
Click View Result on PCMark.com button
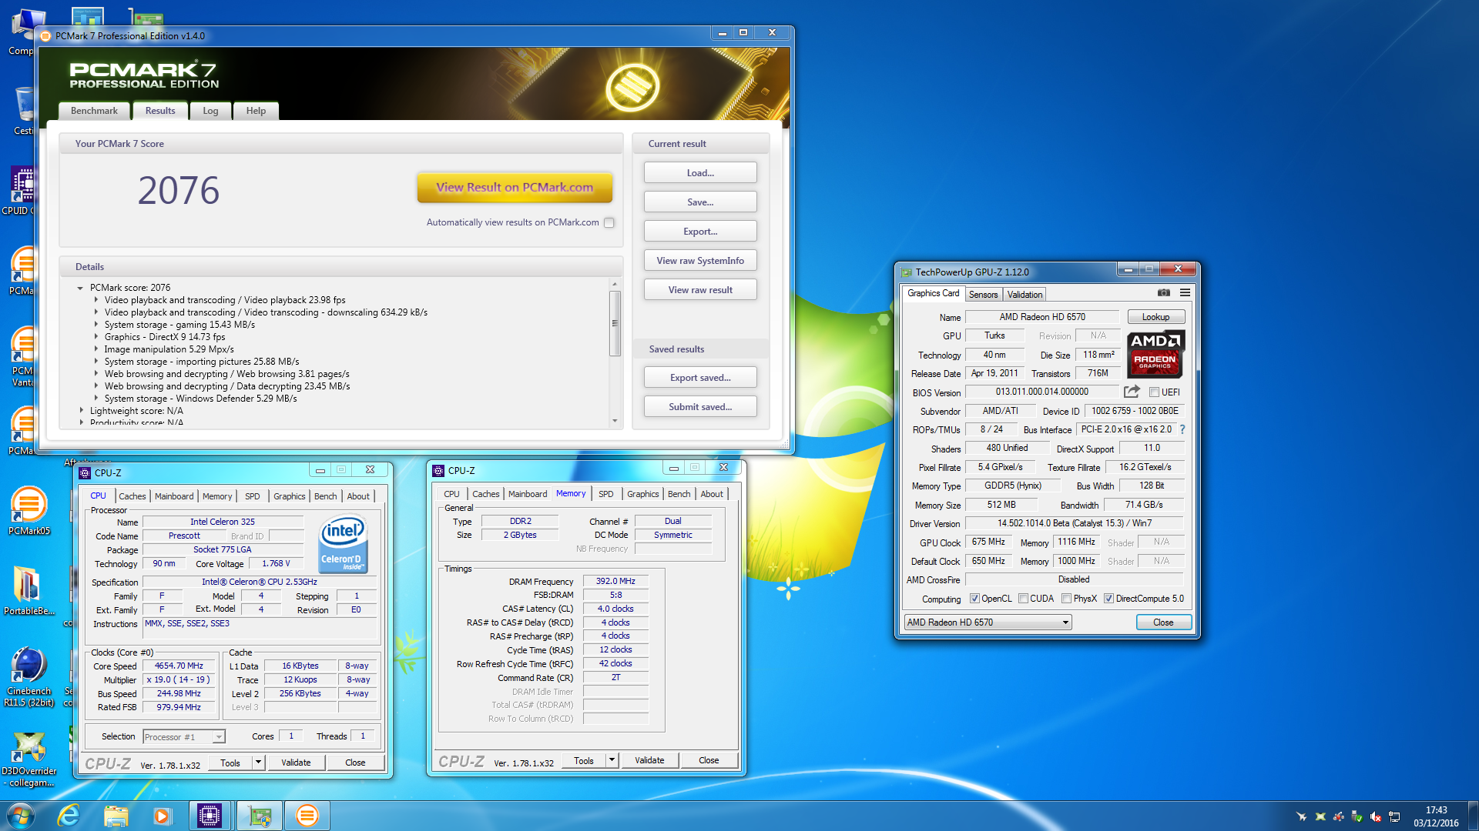(x=515, y=187)
